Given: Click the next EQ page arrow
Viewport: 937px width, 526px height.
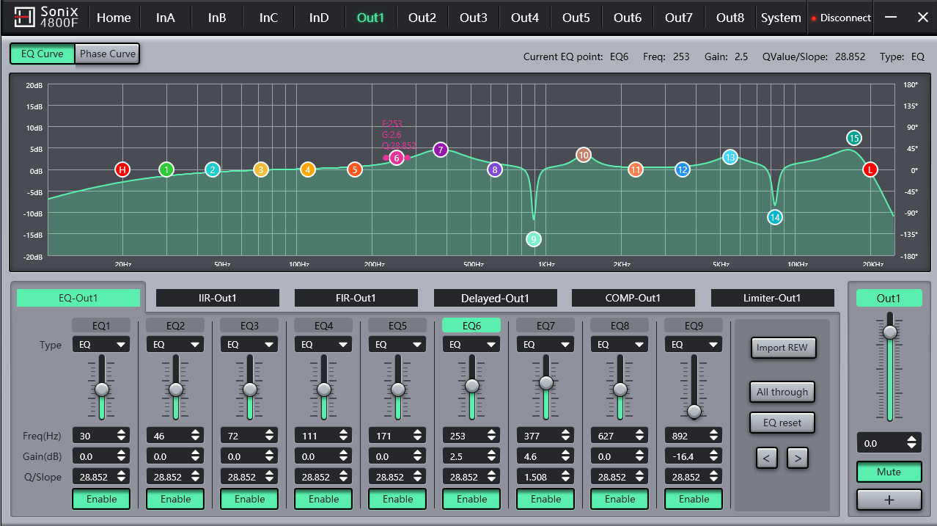Looking at the screenshot, I should pos(797,459).
